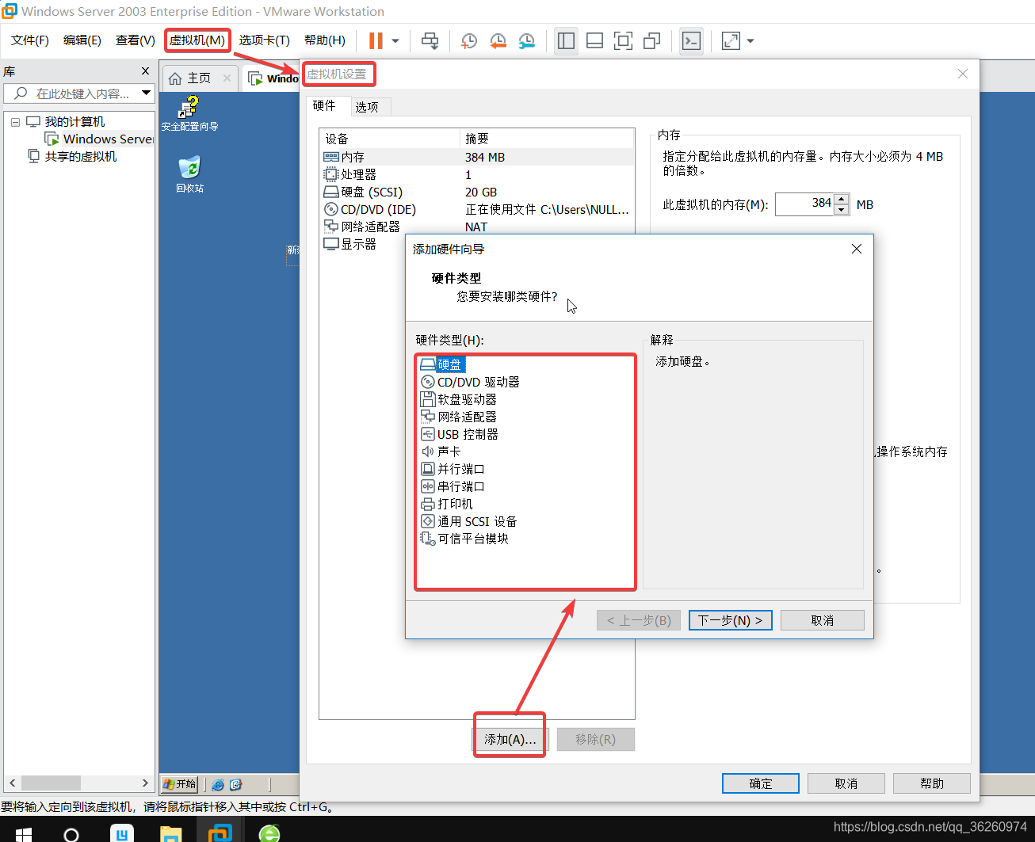Open the 帮助(H) menu
Screen dimensions: 1035x842
[325, 40]
